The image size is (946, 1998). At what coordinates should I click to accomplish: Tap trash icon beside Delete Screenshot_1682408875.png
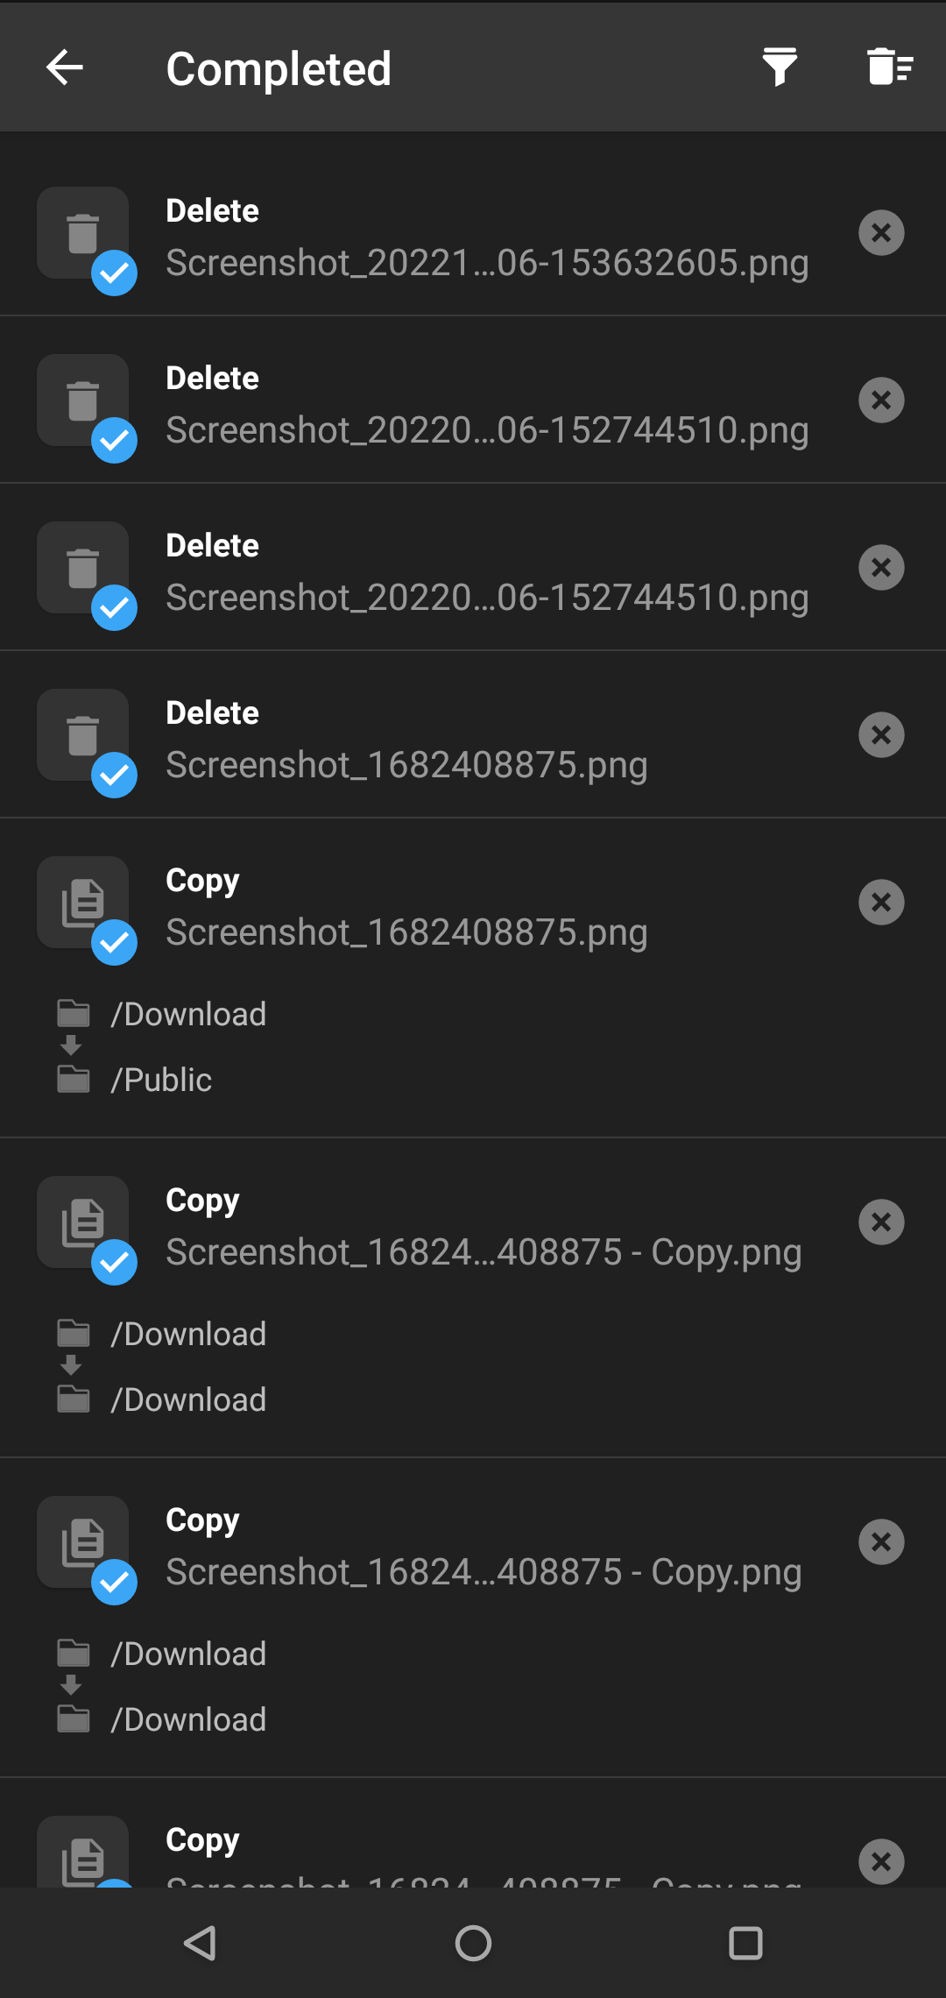[x=81, y=734]
